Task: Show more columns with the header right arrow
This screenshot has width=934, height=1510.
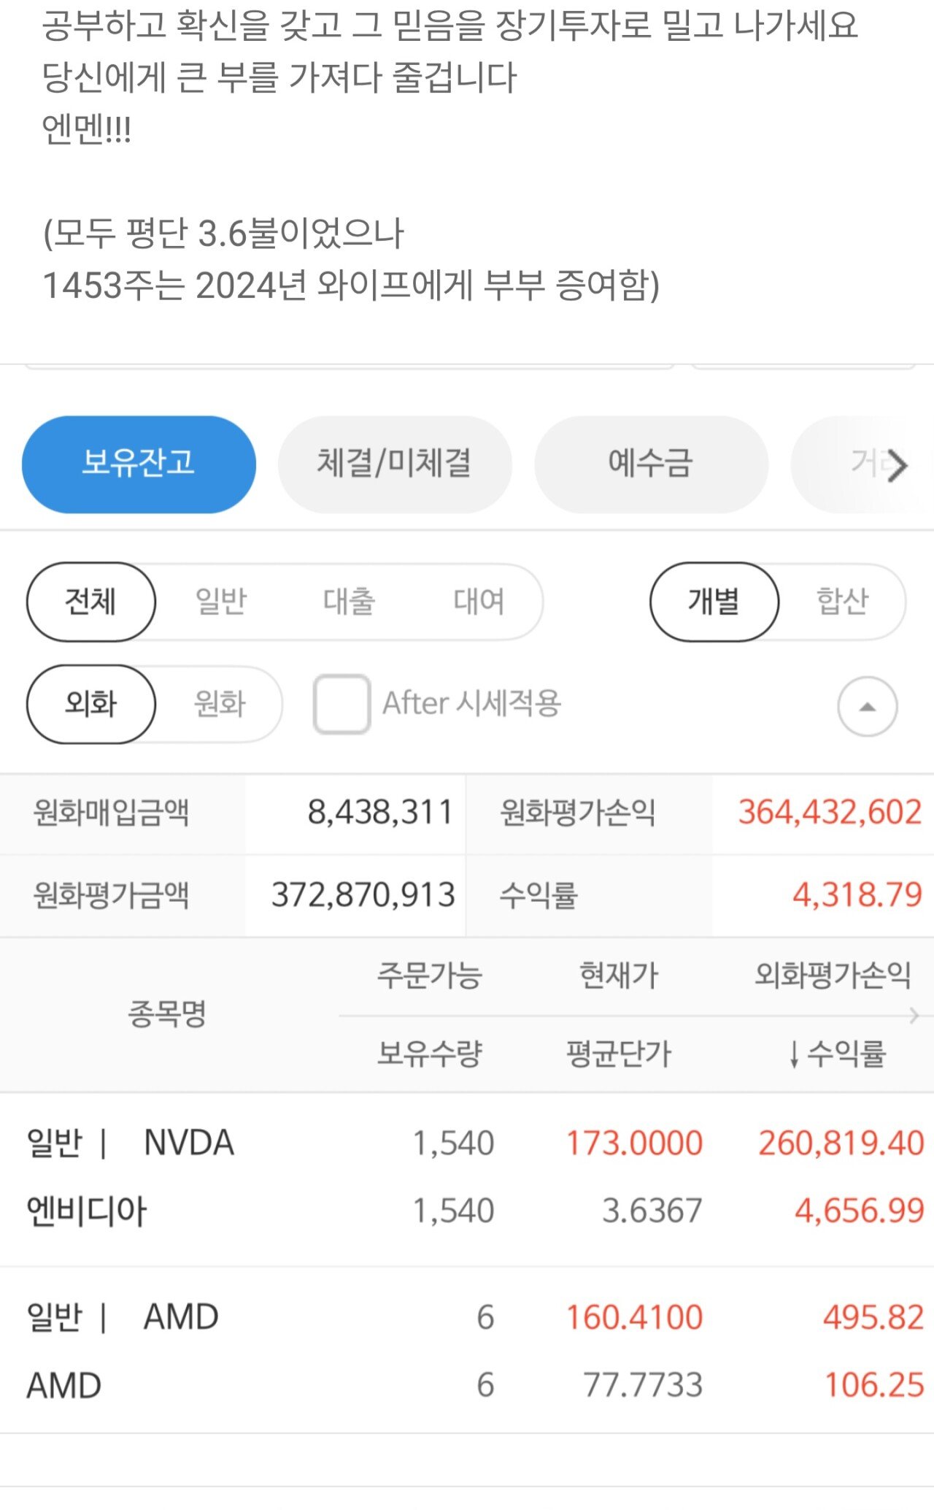Action: [x=914, y=1016]
